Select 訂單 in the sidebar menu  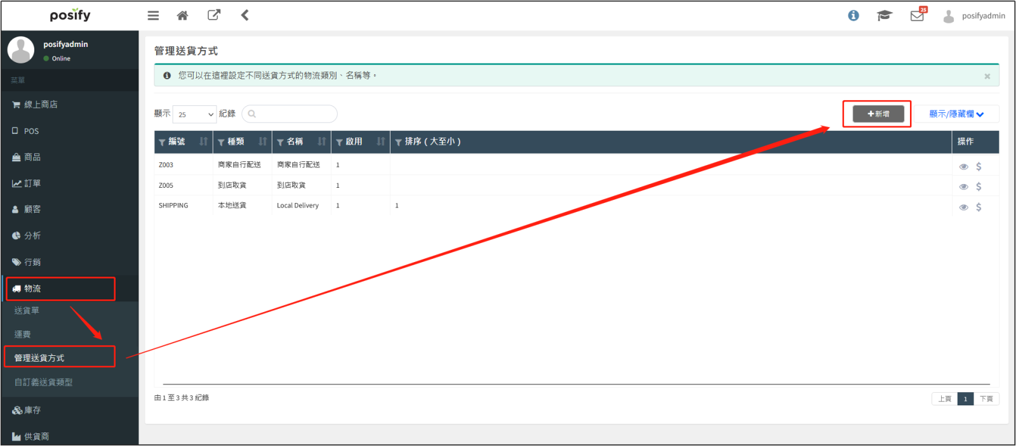click(32, 183)
